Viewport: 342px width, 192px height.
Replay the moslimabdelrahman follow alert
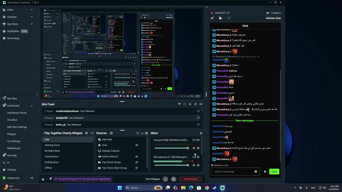(x=198, y=111)
